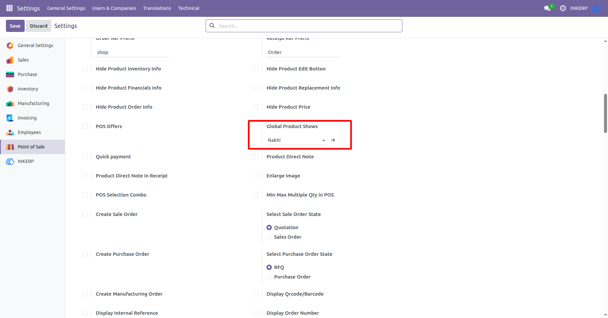The width and height of the screenshot is (608, 318).
Task: Select the Sales Order radio button
Action: coord(269,237)
